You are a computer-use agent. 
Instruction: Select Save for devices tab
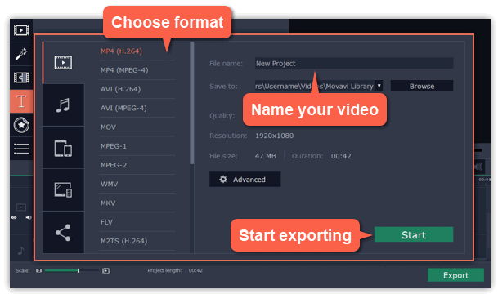click(63, 148)
